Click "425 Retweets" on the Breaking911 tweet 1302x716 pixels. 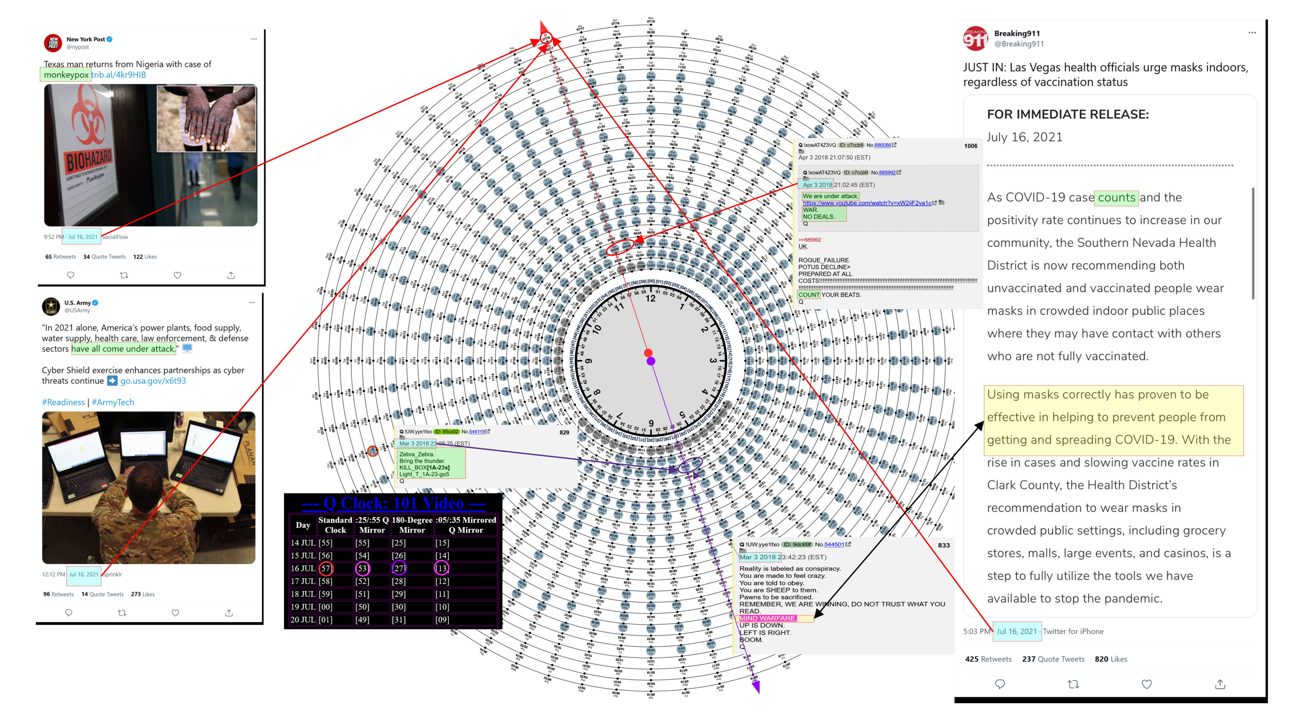click(x=989, y=659)
